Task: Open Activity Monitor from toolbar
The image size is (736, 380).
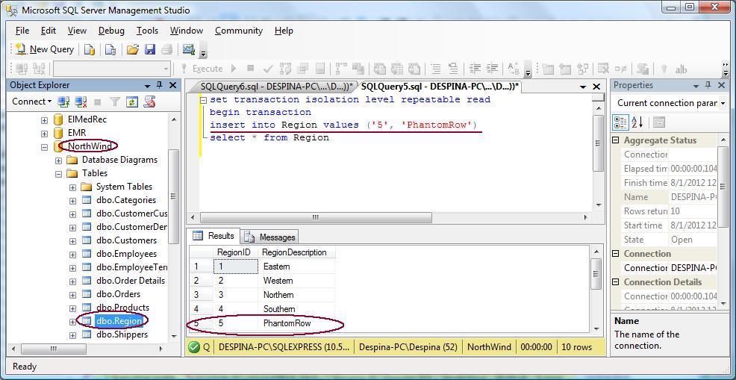Action: (x=189, y=49)
